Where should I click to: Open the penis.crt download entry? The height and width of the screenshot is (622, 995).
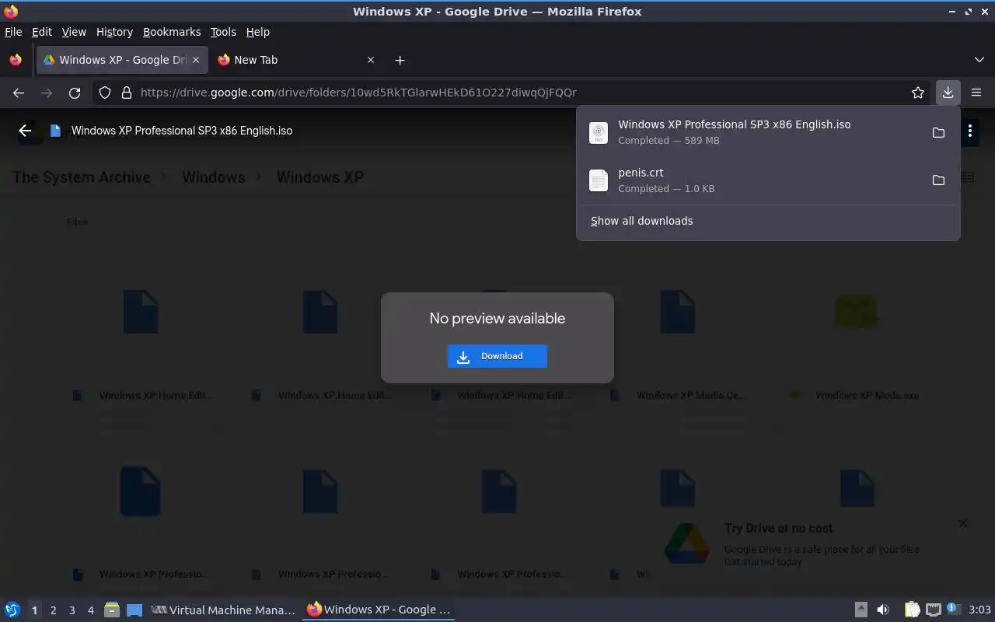(x=754, y=180)
